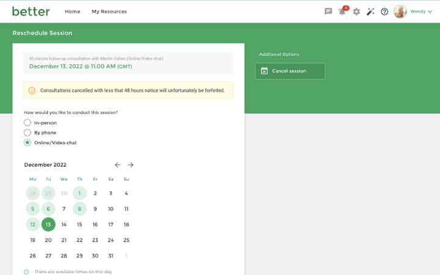Select December 1 on the calendar

pyautogui.click(x=79, y=193)
